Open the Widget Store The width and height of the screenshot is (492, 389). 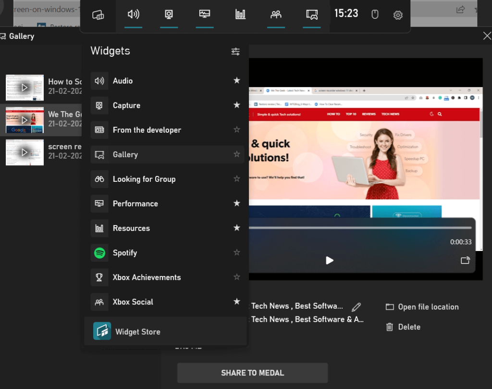(x=165, y=331)
